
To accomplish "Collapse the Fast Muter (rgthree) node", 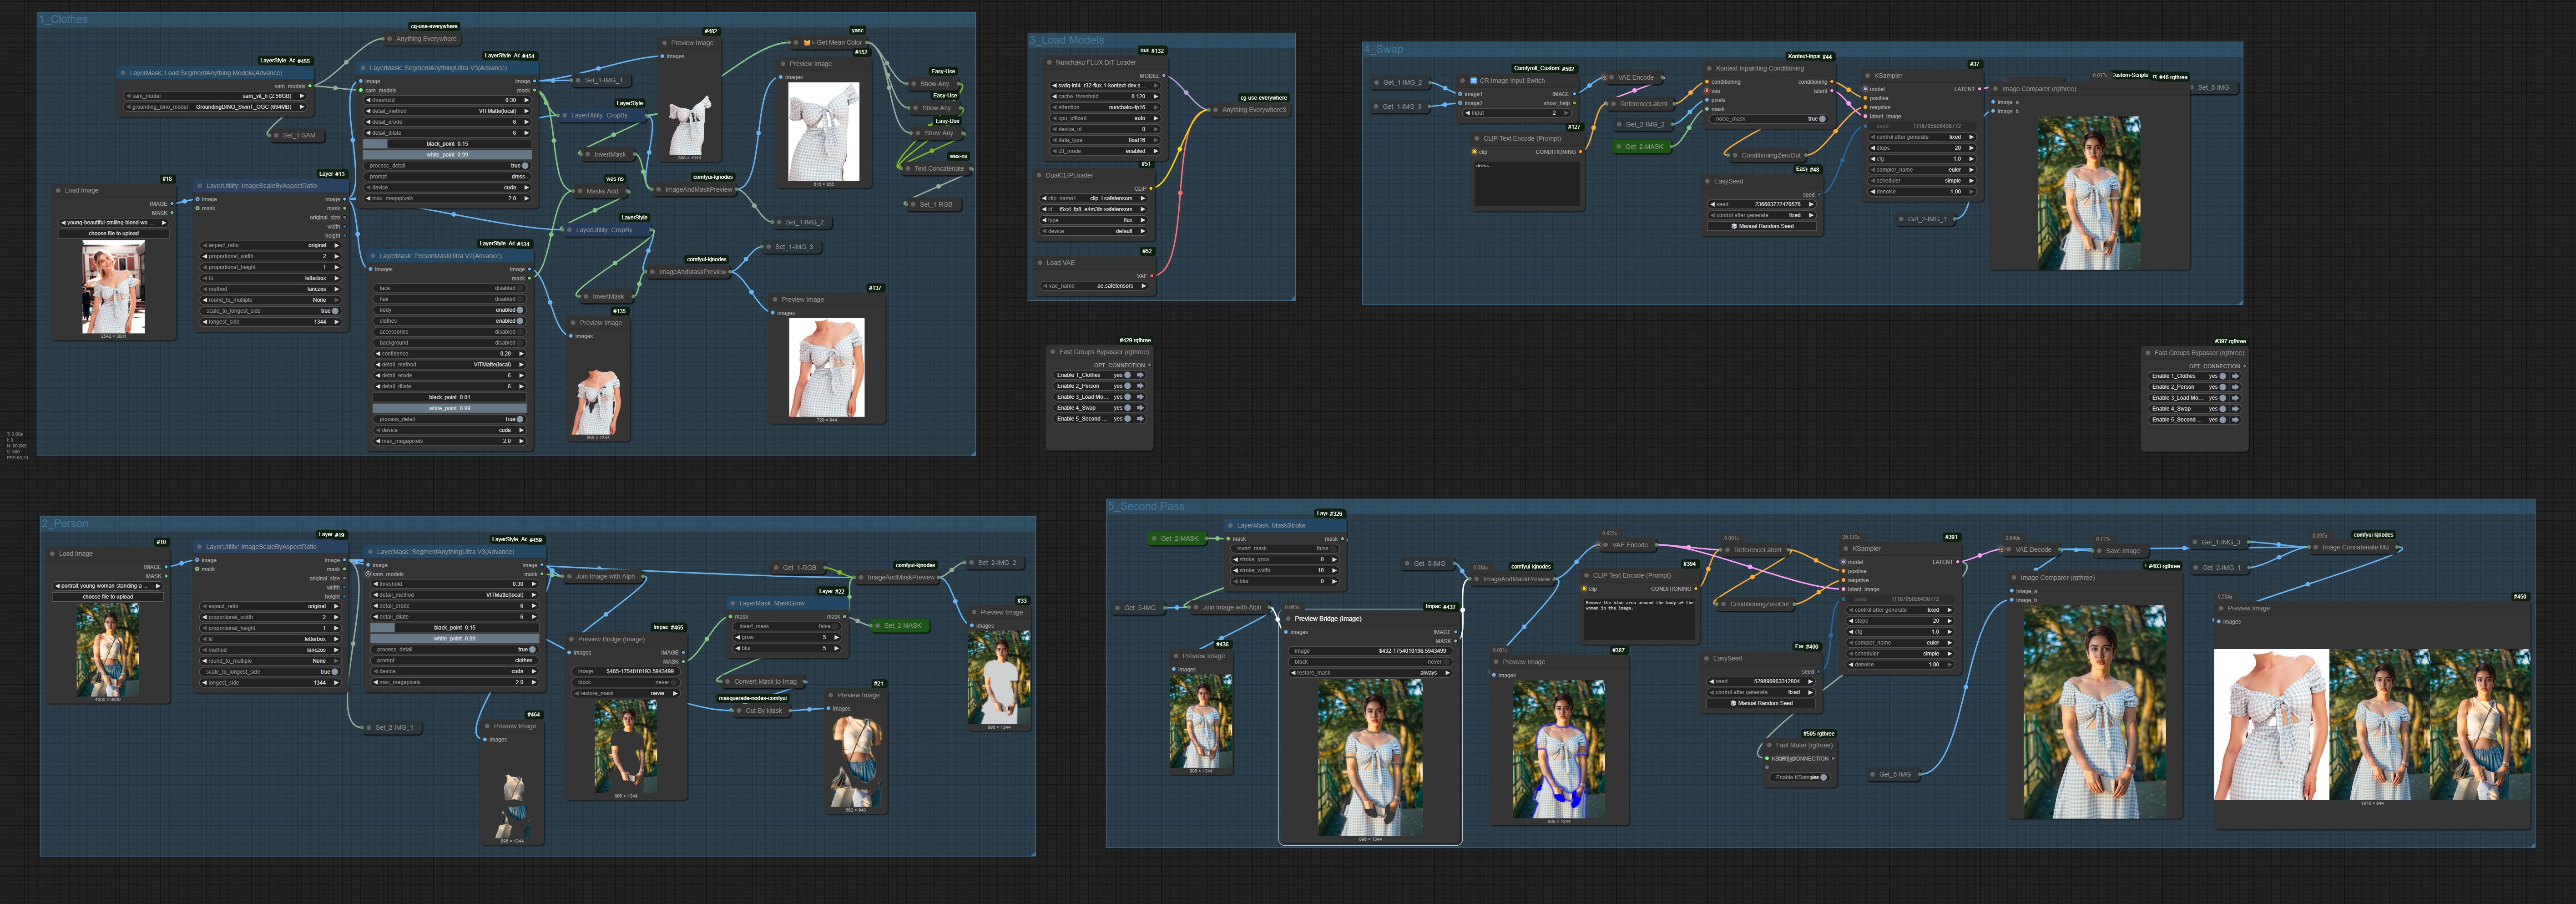I will tap(1769, 745).
